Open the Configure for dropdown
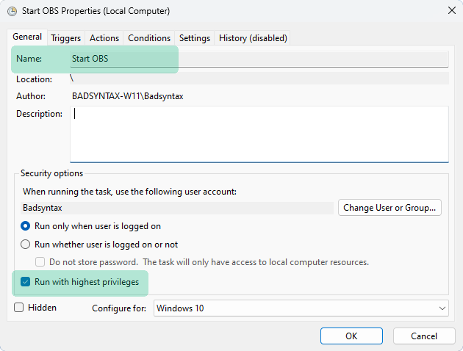 301,308
